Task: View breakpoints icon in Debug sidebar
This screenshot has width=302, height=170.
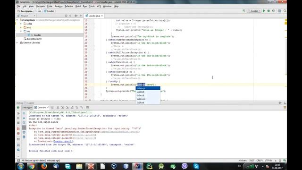Action: tap(18, 128)
